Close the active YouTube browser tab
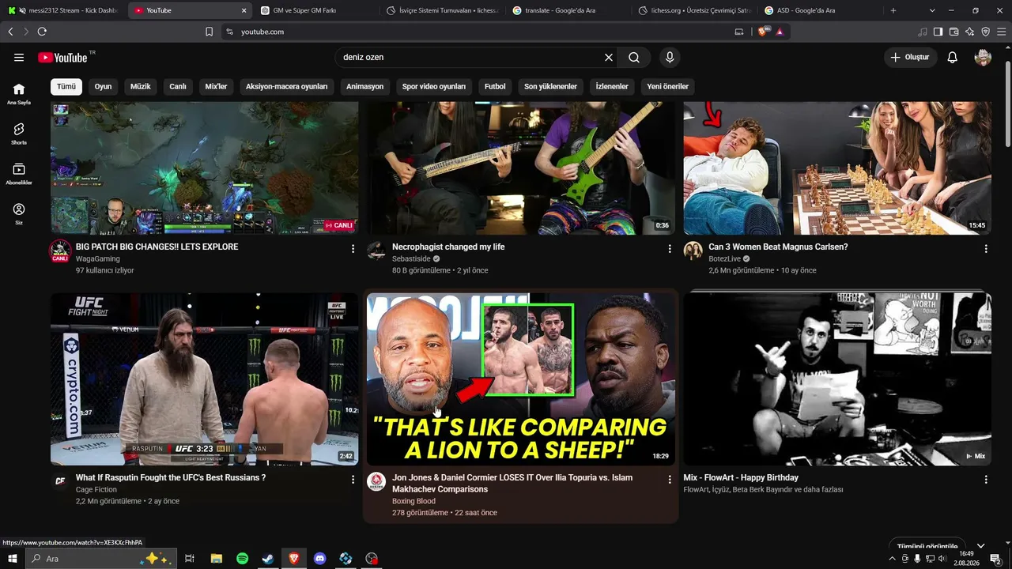 pyautogui.click(x=244, y=10)
